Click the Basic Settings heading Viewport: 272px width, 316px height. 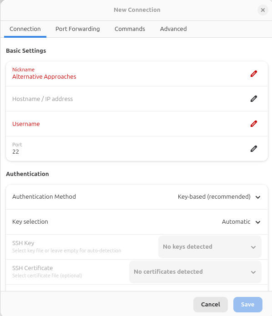pos(26,50)
